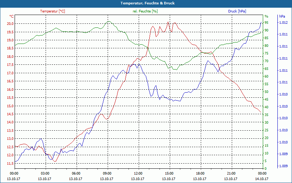Viewport: 292px width, 183px height.
Task: Click the '13.10.17' date below '12:00'
Action: (138, 179)
